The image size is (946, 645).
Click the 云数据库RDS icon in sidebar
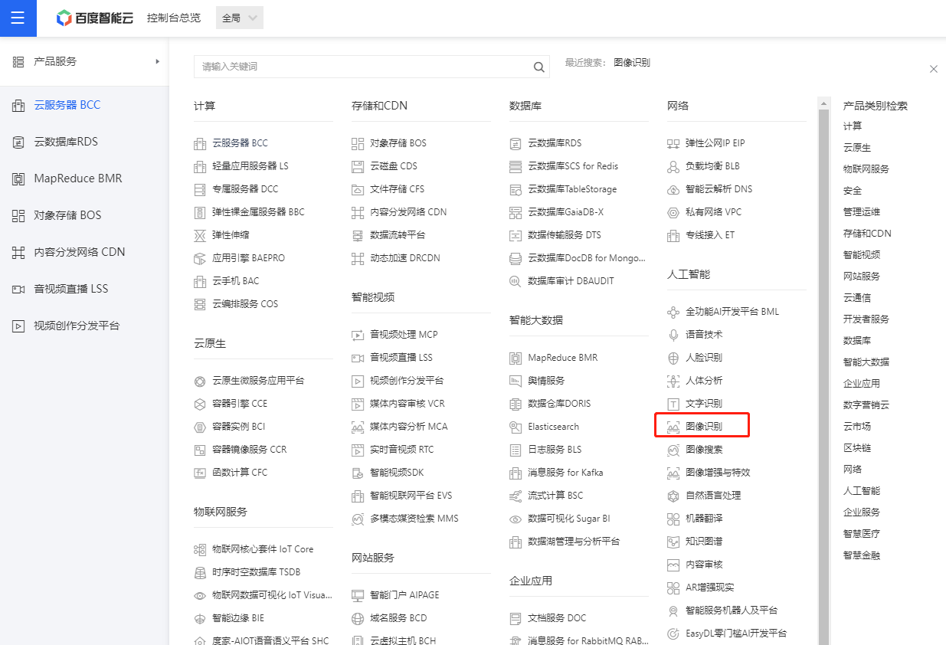click(18, 142)
